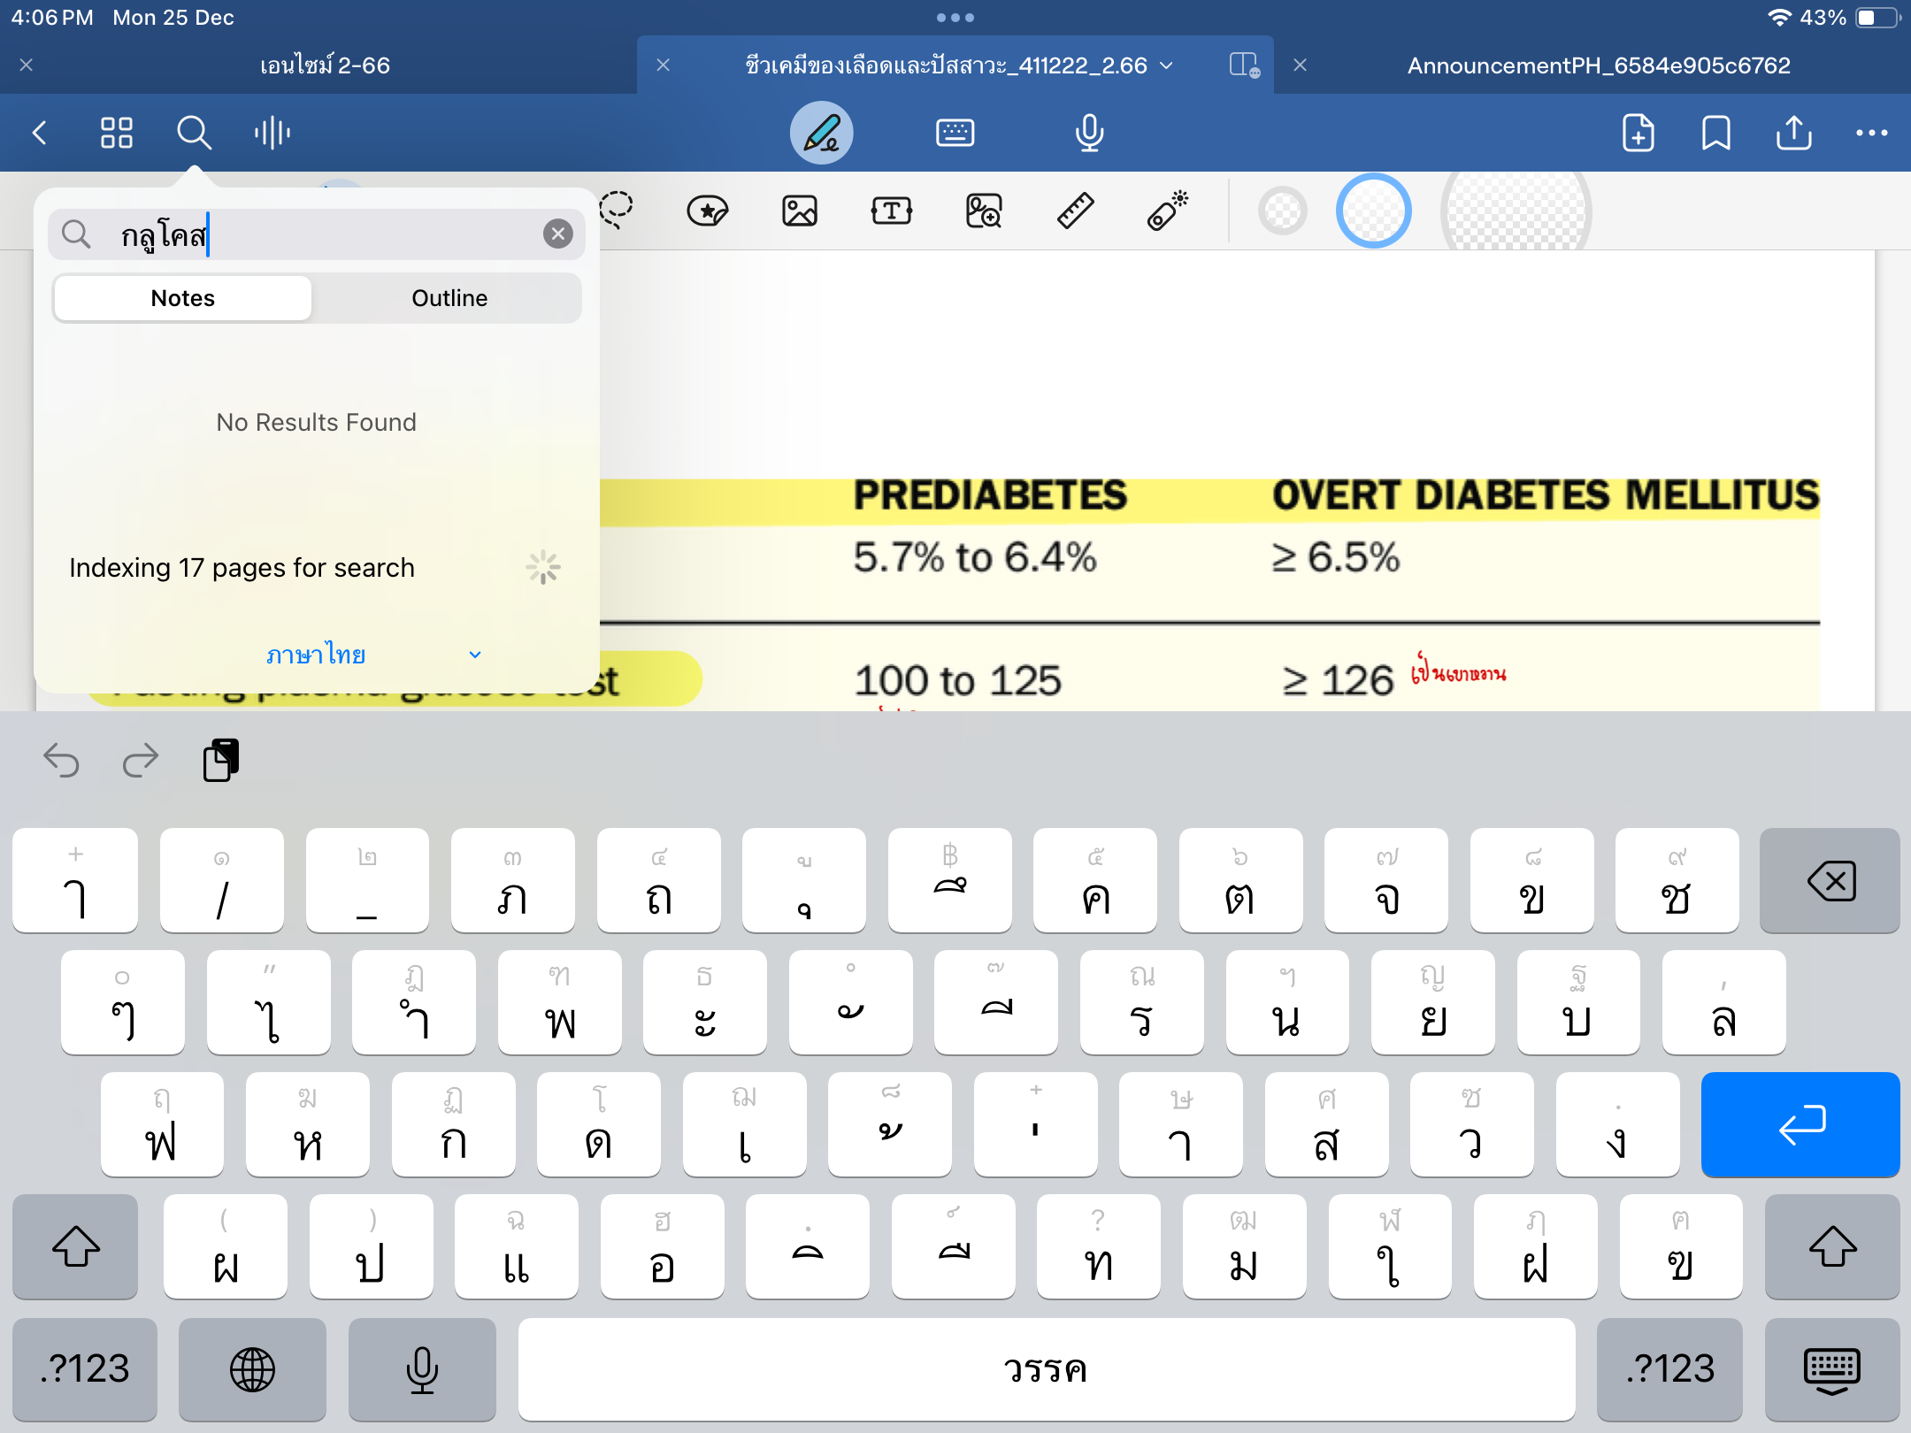1911x1433 pixels.
Task: Tap the search magnifier in toolbar
Action: click(x=194, y=133)
